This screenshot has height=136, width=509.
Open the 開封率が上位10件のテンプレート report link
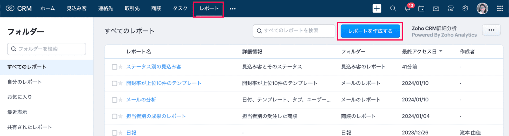pos(164,83)
